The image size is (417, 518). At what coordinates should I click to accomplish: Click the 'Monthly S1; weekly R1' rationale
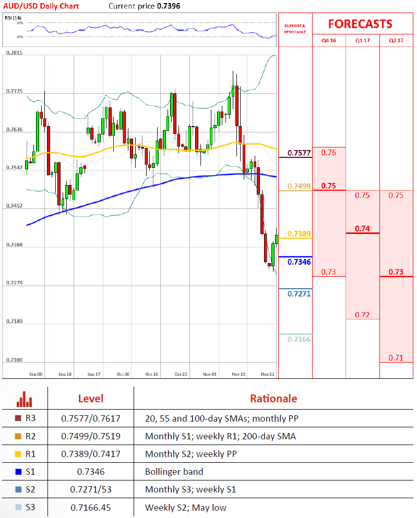[220, 436]
